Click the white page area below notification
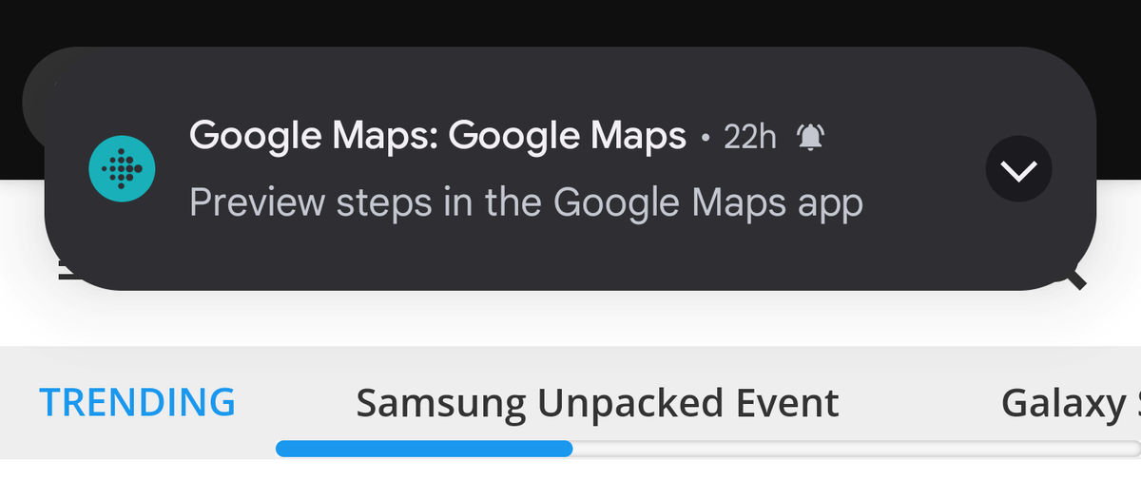This screenshot has width=1141, height=499. pos(570,318)
